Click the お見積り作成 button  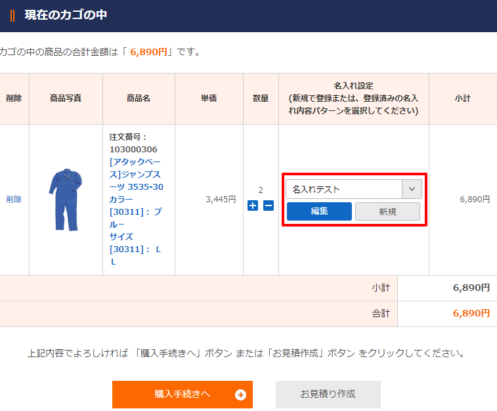[x=328, y=394]
